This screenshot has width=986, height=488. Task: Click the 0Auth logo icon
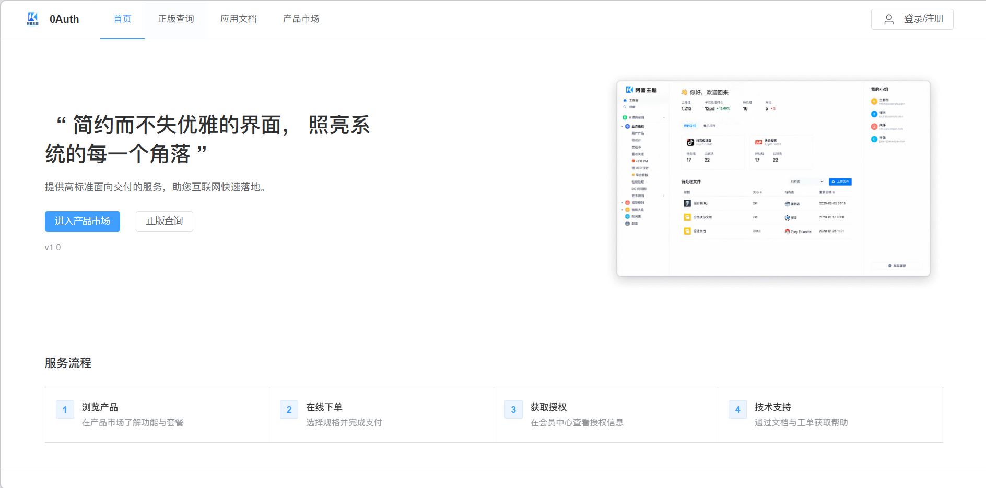tap(32, 19)
